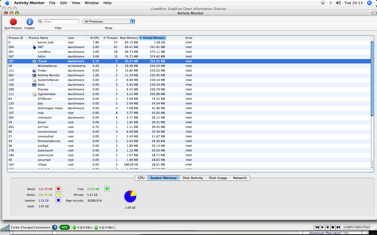Select the LimeWire process row
This screenshot has height=235, width=377.
pos(189,52)
